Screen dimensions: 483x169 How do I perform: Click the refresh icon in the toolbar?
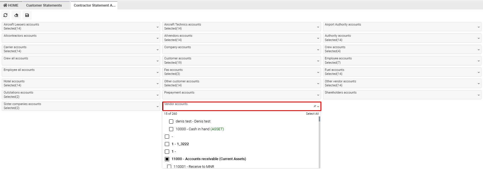point(5,15)
